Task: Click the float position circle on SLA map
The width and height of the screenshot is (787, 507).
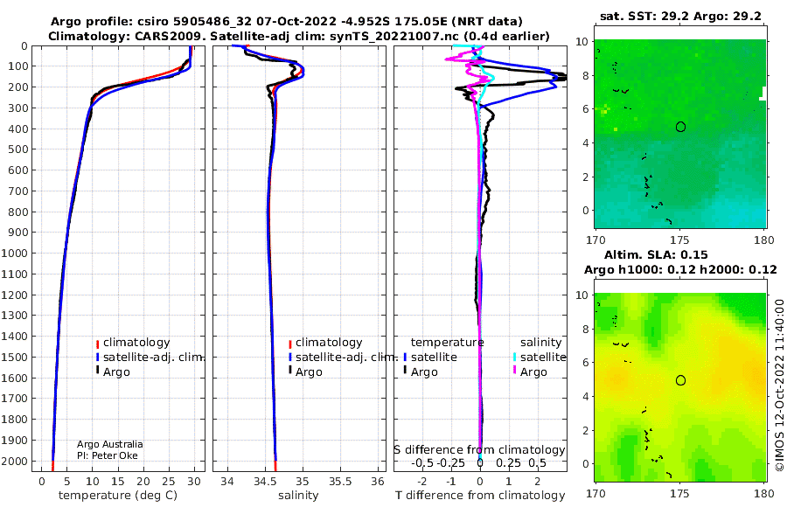Action: coord(680,380)
